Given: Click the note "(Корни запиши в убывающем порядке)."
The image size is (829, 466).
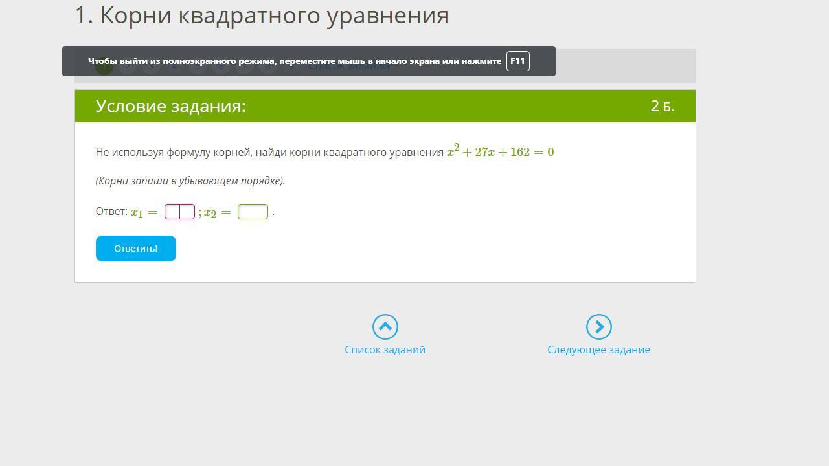Looking at the screenshot, I should 190,181.
